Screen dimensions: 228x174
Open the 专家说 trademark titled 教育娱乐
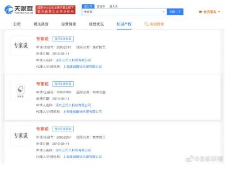click(x=43, y=129)
